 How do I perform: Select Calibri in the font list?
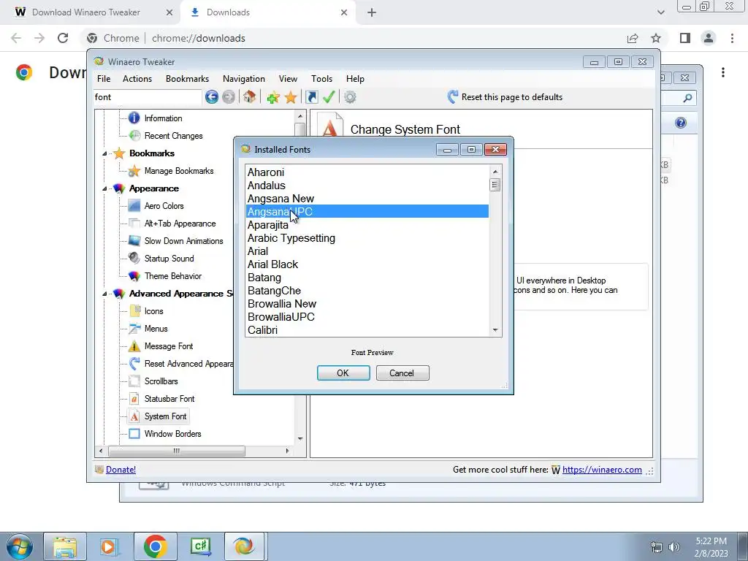pyautogui.click(x=367, y=330)
